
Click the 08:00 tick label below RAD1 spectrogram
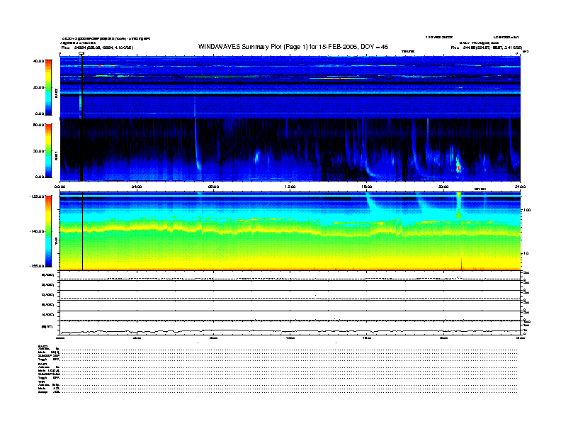point(213,187)
